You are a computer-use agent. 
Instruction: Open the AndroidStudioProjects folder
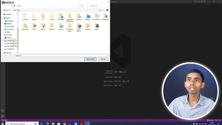[x=70, y=18]
